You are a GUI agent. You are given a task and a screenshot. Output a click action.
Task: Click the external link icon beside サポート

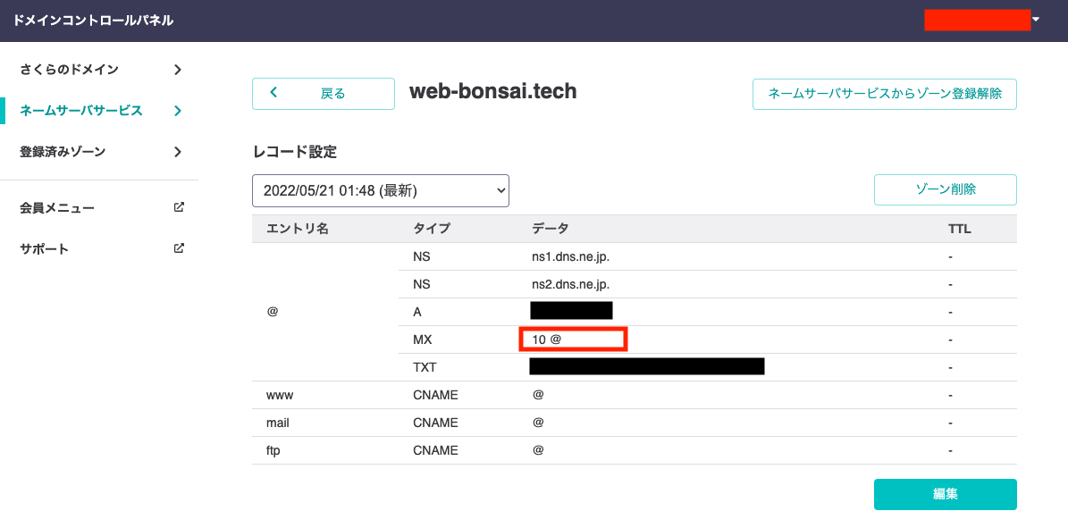click(x=177, y=248)
